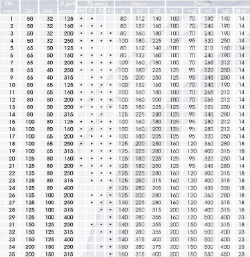Select the m1 column header
The width and height of the screenshot is (250, 257).
tap(174, 11)
